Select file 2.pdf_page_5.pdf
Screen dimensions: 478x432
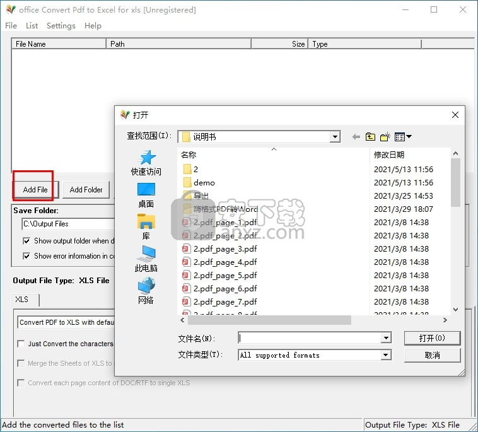coord(225,276)
